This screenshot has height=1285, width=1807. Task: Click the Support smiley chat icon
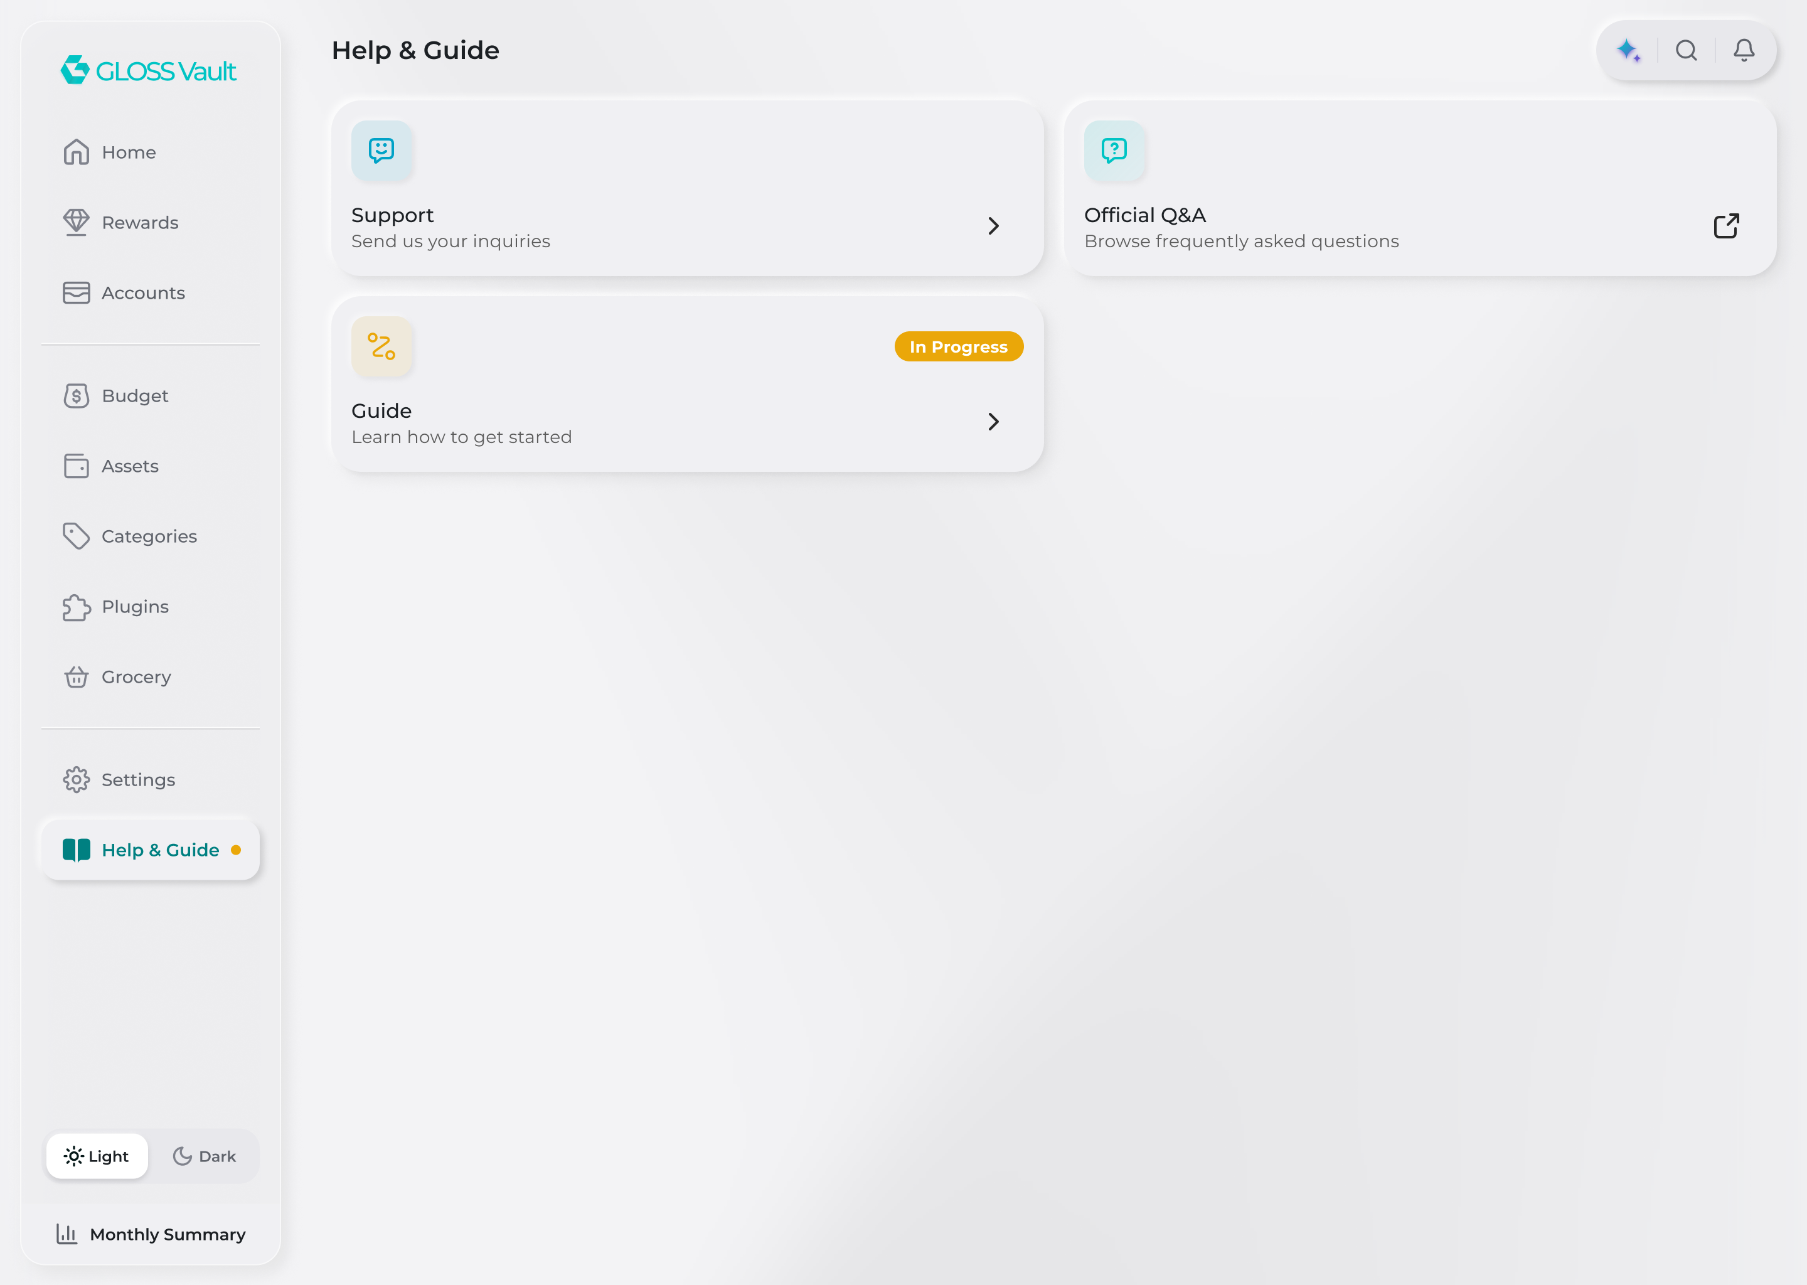[x=381, y=151]
